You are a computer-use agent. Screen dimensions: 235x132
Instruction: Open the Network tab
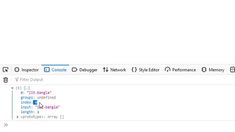114,70
